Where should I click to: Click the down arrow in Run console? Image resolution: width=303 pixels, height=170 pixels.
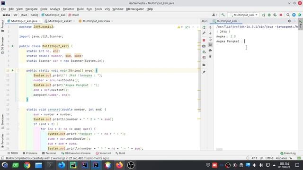pyautogui.click(x=210, y=33)
